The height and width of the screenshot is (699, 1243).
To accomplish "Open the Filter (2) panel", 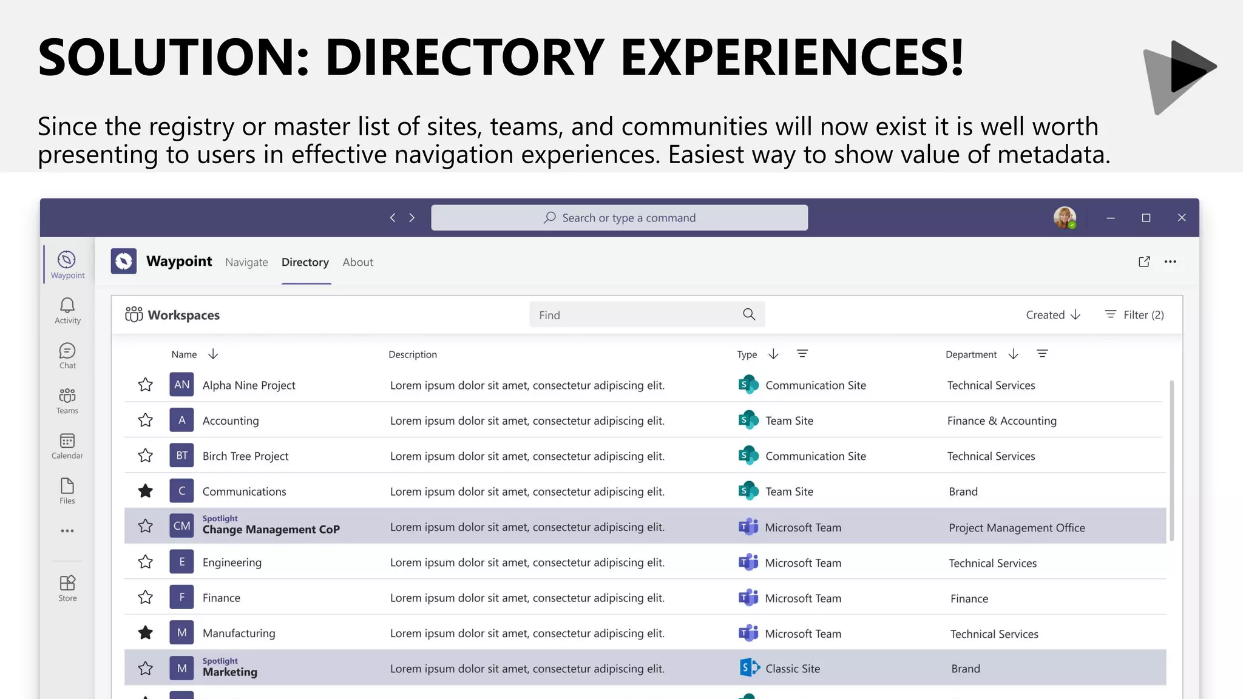I will [1134, 314].
